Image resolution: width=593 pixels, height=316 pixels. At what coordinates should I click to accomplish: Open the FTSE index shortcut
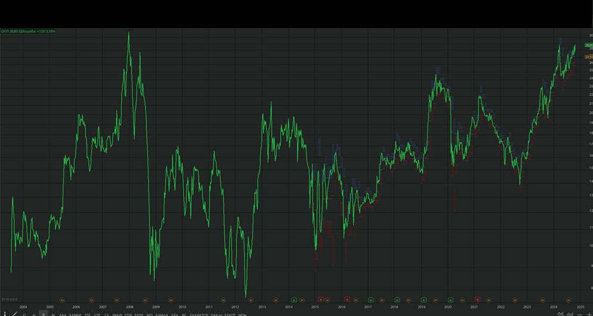coord(128,314)
